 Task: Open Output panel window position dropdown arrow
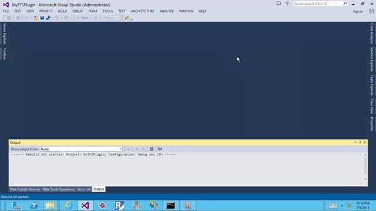[x=355, y=142]
